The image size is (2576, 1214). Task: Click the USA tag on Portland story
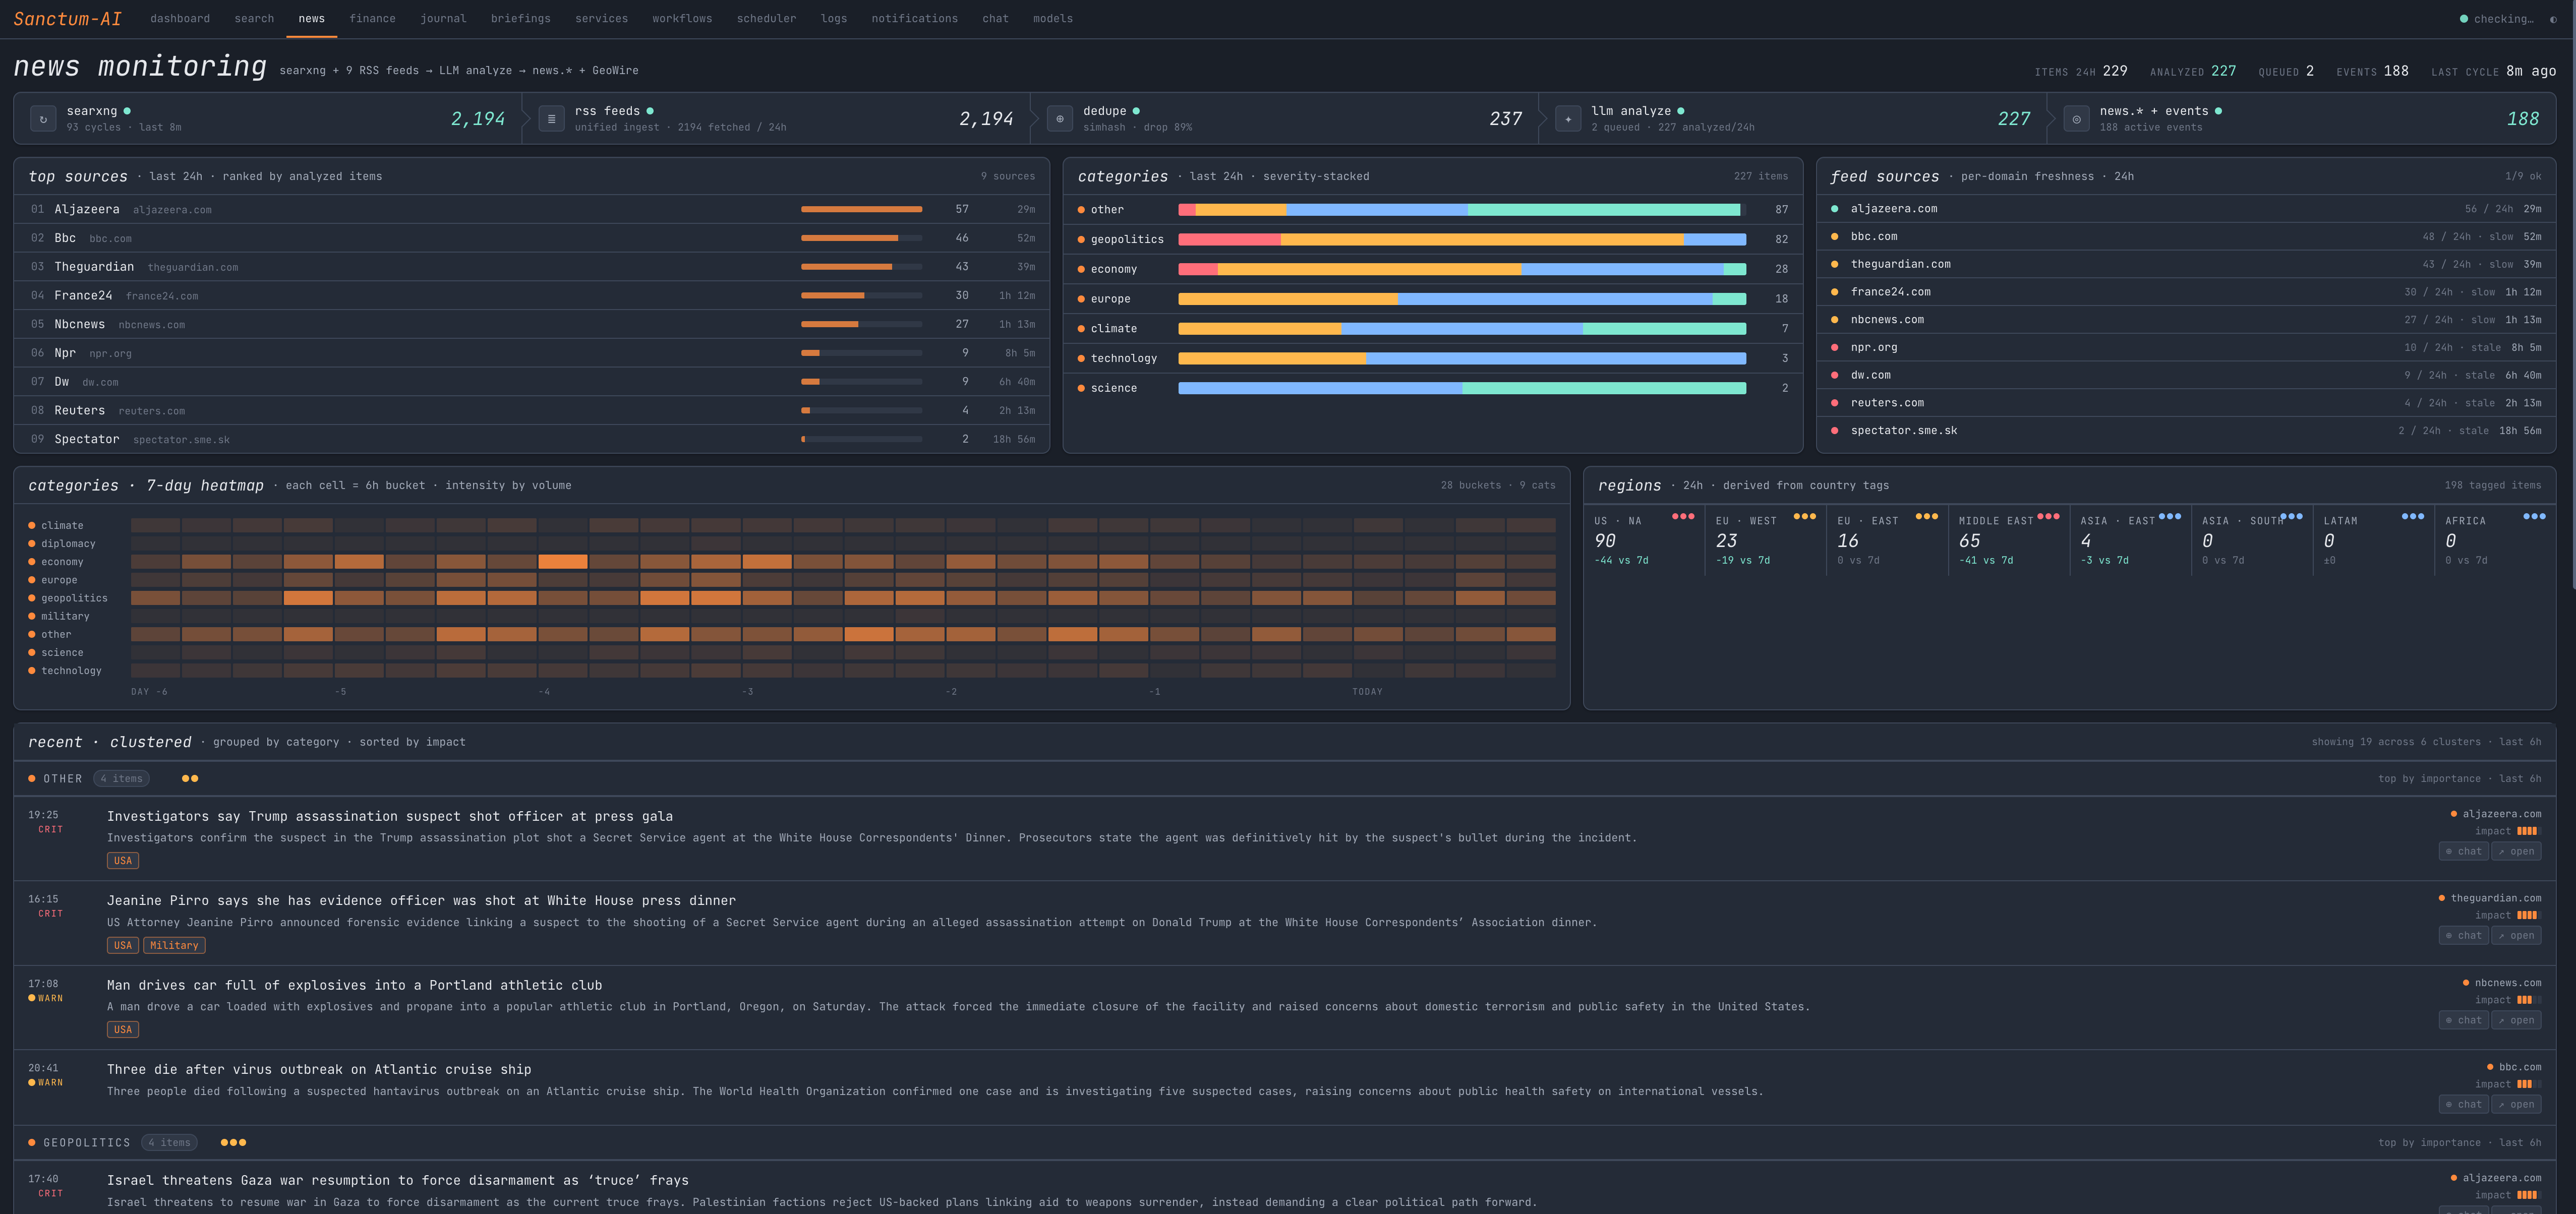click(123, 1030)
